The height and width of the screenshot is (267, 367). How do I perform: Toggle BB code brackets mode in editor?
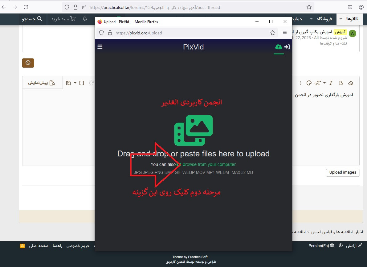pyautogui.click(x=81, y=83)
